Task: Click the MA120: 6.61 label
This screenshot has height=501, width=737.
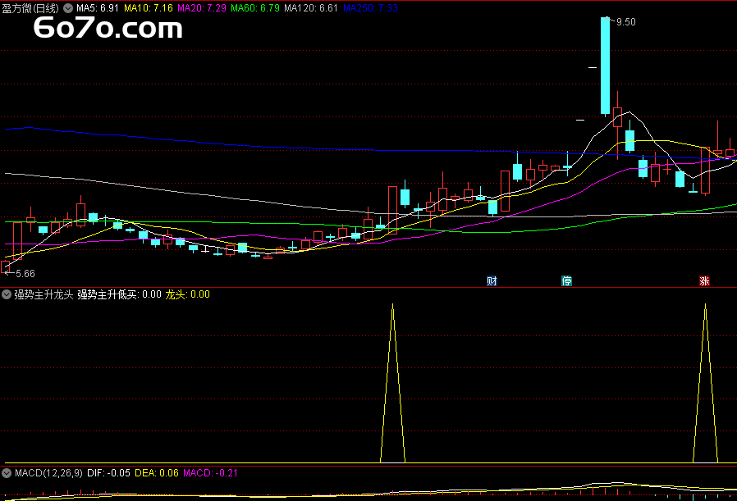Action: pos(311,8)
